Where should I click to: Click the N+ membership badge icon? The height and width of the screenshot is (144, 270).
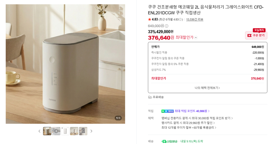point(167,111)
